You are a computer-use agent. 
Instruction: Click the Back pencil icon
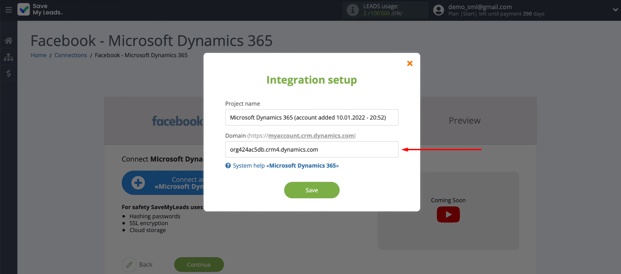129,265
